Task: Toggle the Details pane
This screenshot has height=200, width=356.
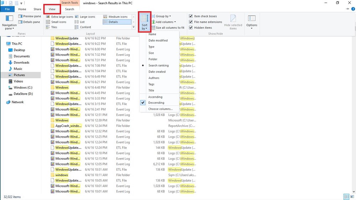Action: click(x=29, y=22)
